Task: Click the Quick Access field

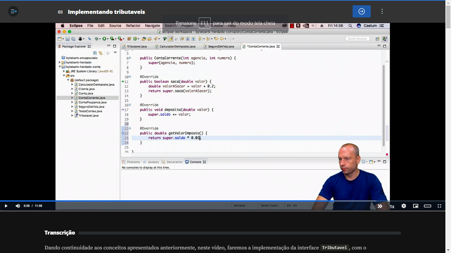Action: coord(357,39)
